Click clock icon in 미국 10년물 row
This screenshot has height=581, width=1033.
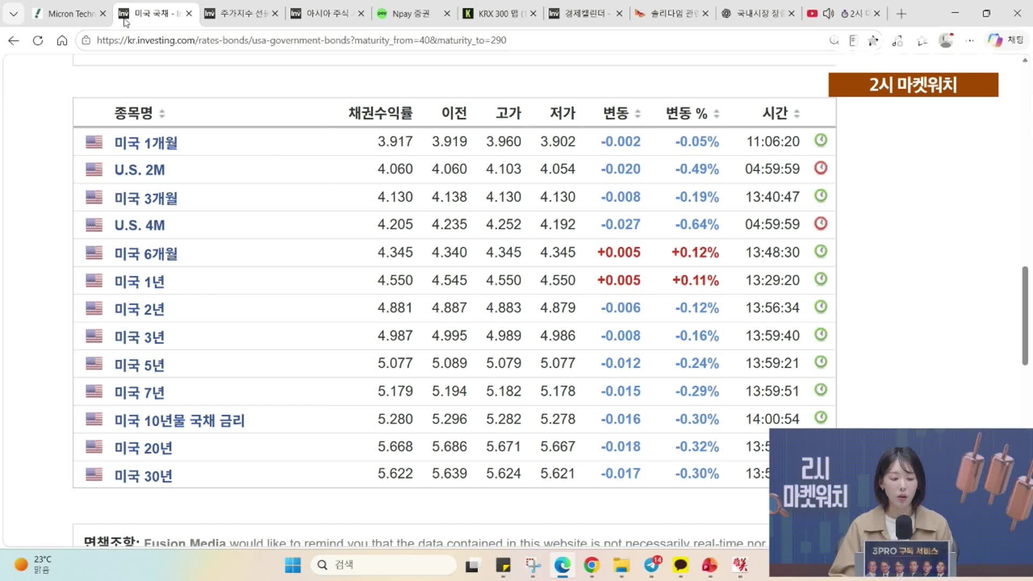(x=820, y=417)
